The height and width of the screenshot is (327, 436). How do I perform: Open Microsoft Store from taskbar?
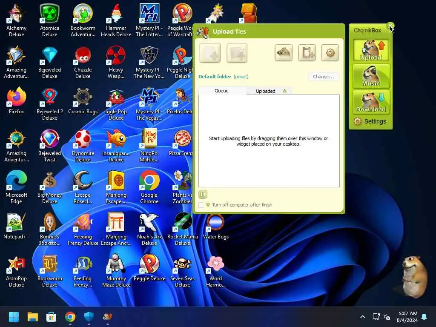click(x=51, y=317)
